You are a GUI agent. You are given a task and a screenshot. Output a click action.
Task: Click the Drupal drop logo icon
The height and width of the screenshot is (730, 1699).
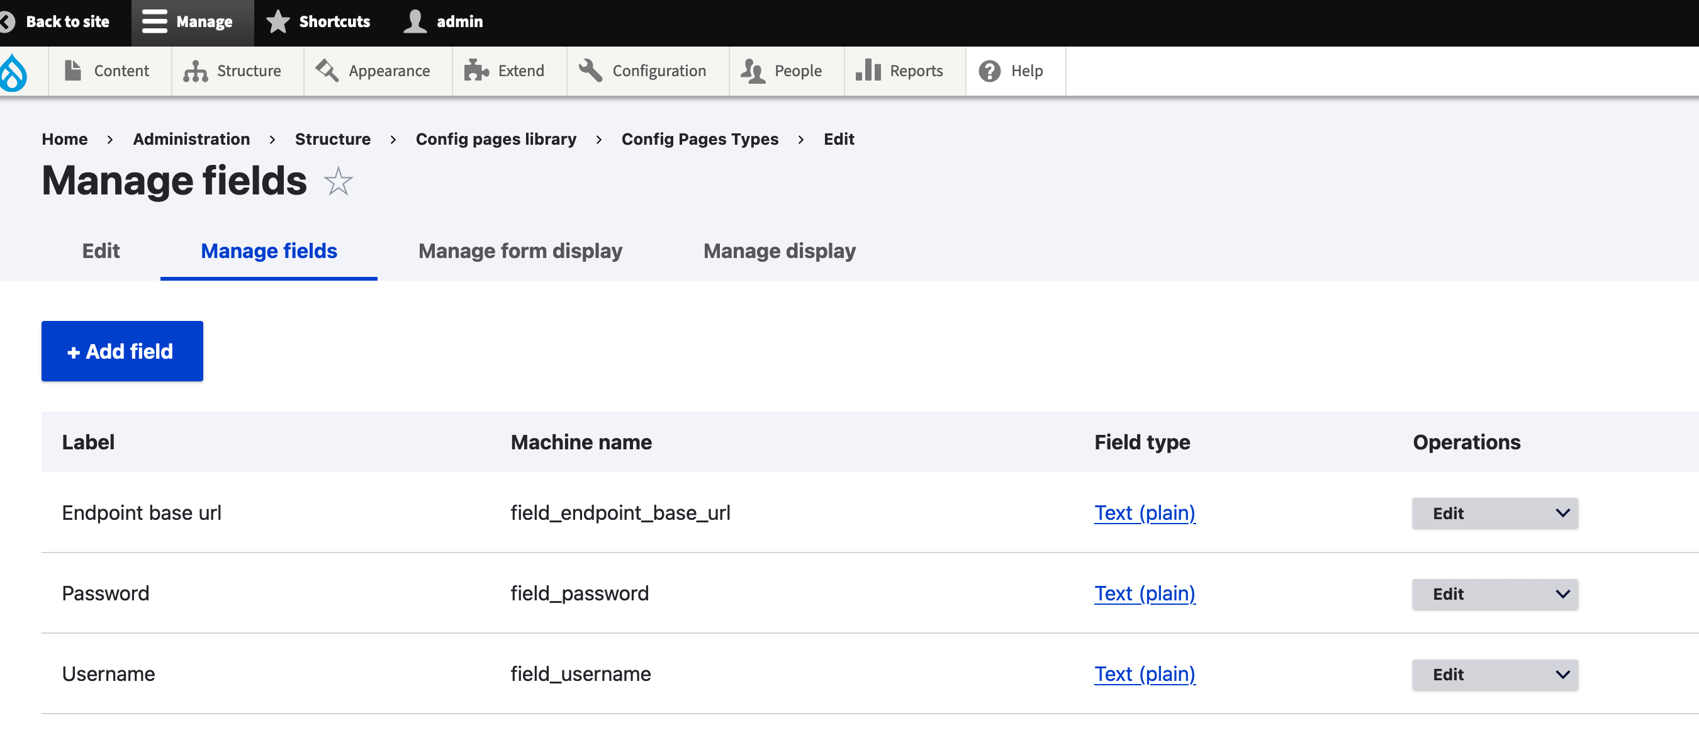(13, 72)
